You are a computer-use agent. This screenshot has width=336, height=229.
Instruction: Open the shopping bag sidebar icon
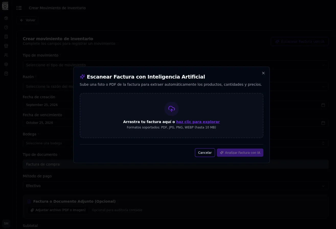(6, 73)
